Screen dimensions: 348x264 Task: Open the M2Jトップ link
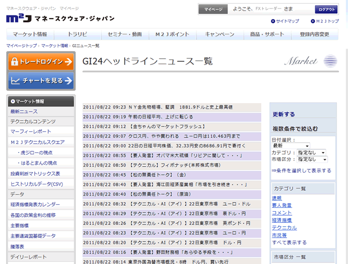324,21
